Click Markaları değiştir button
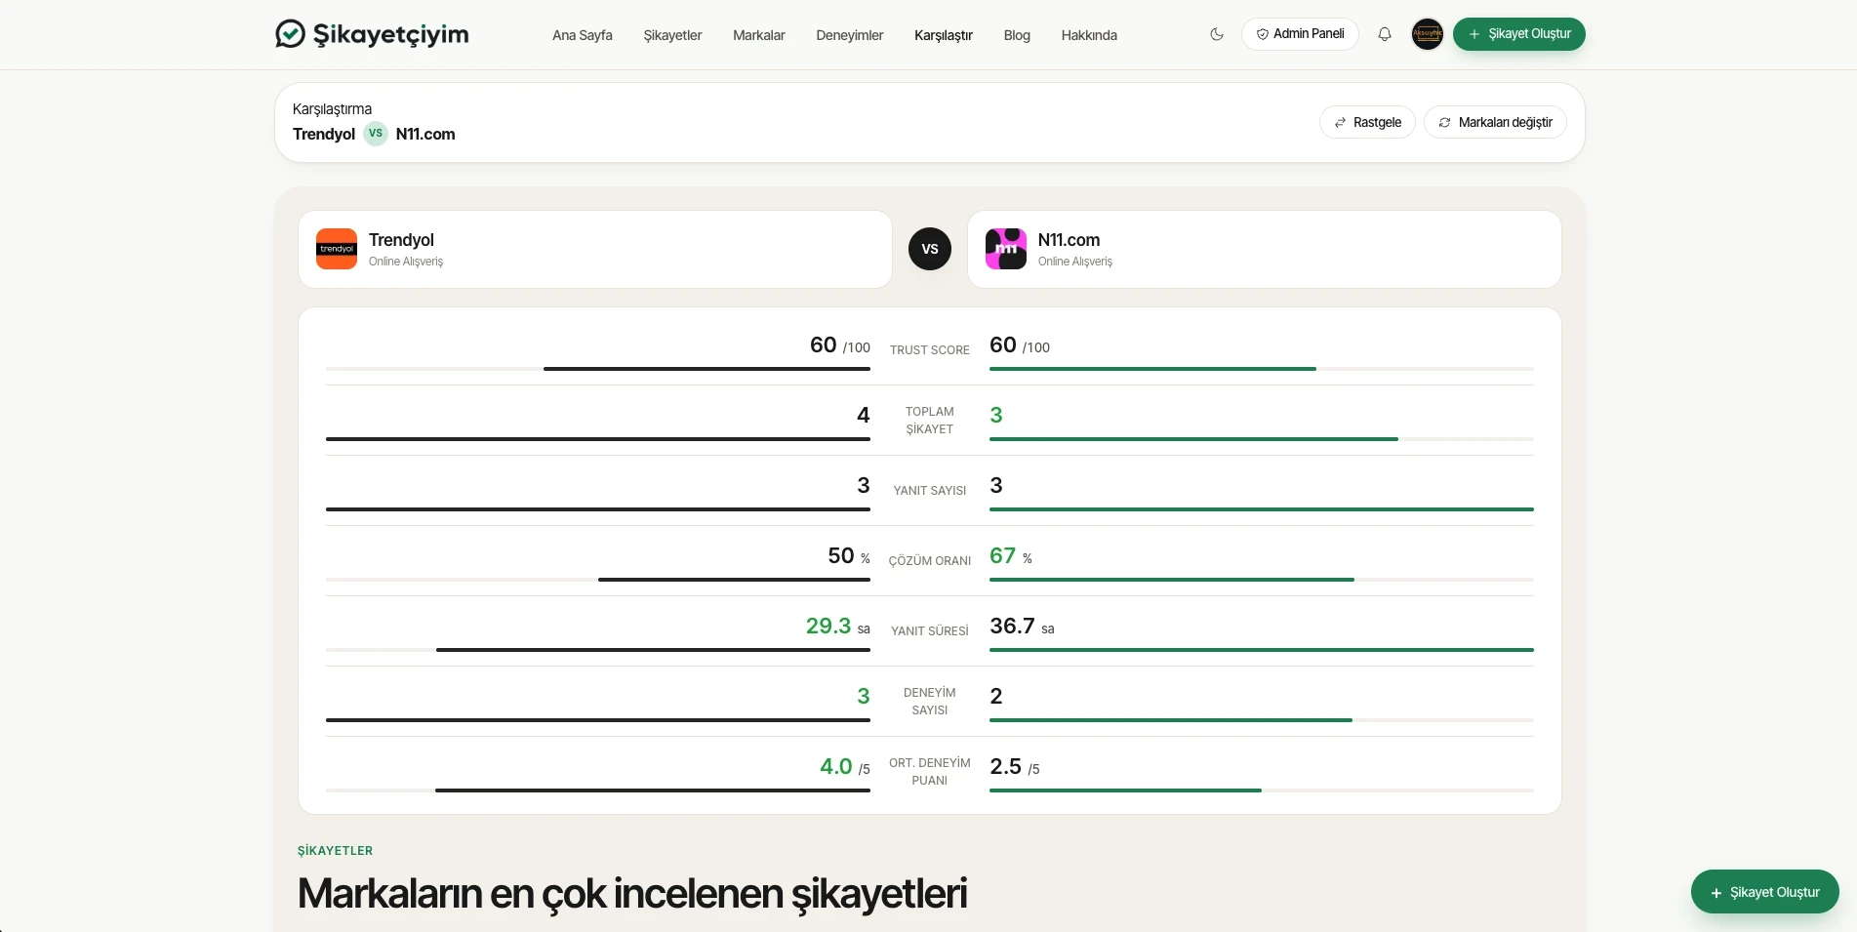Viewport: 1857px width, 932px height. click(x=1495, y=122)
